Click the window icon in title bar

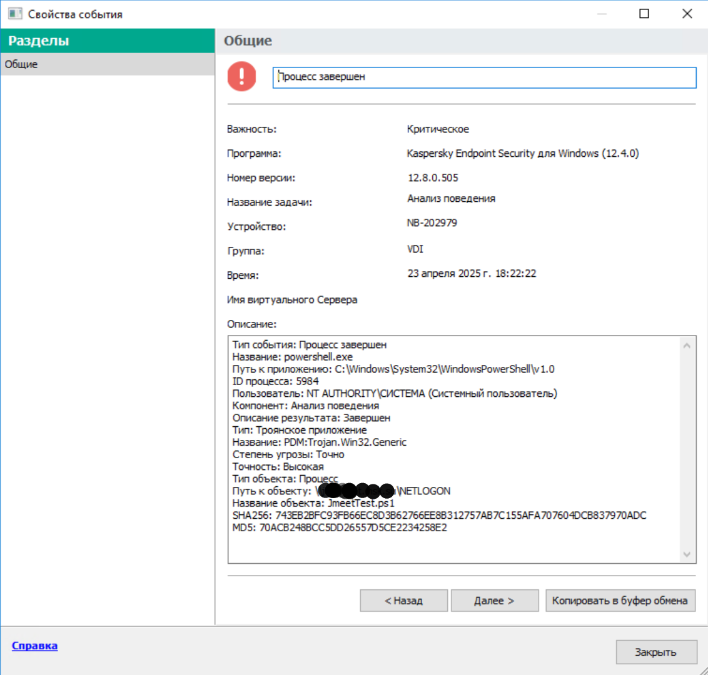pos(15,14)
